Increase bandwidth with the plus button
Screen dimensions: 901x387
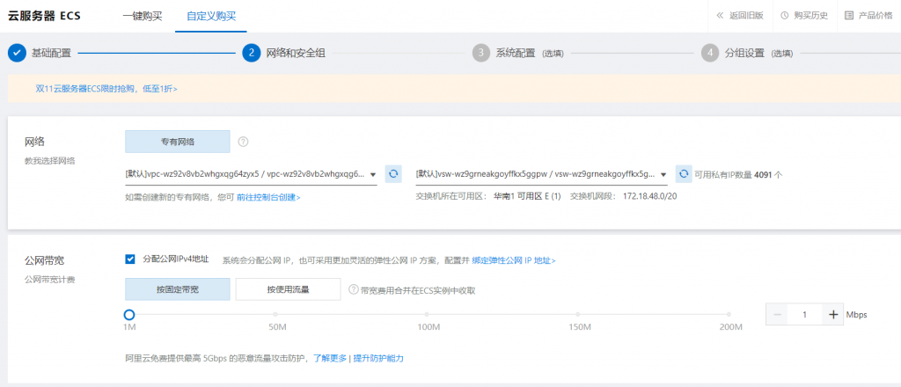coord(833,315)
